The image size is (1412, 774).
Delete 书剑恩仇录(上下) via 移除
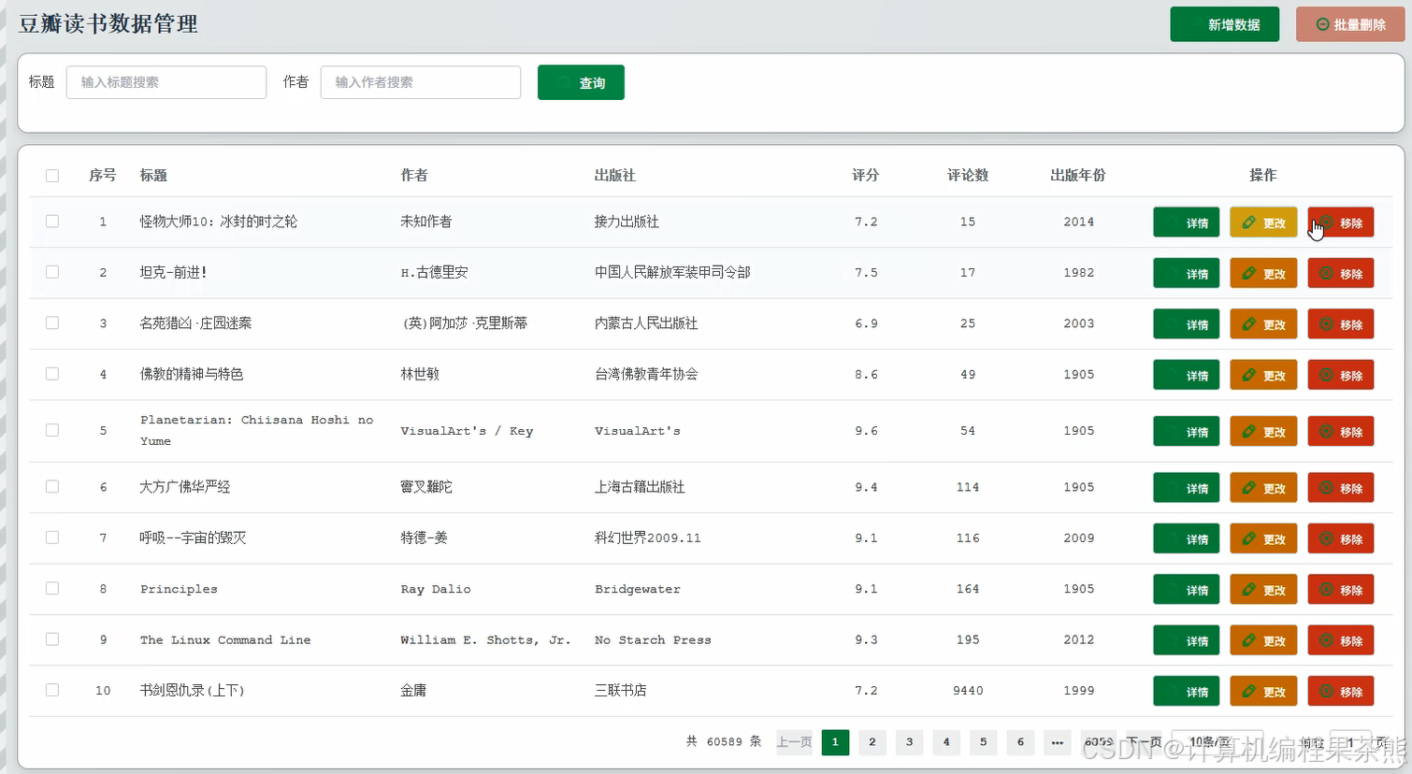[x=1340, y=691]
